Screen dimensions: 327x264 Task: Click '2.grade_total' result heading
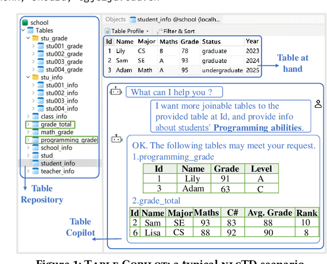[156, 201]
